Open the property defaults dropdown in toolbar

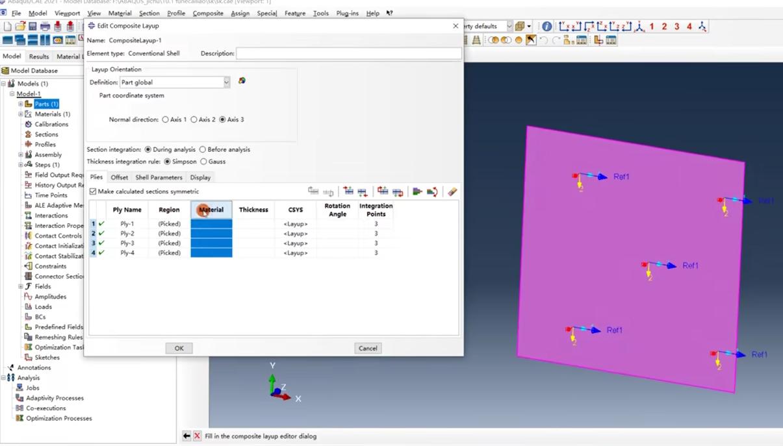point(509,27)
